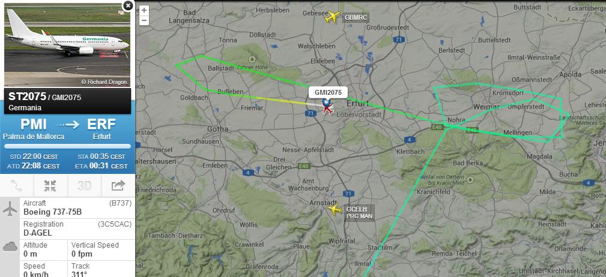Select the GBMRC aircraft icon
This screenshot has width=606, height=277.
coord(332,17)
